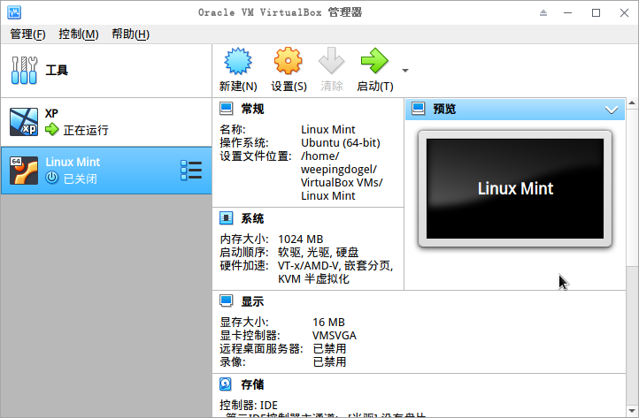The width and height of the screenshot is (639, 418).
Task: Open the window menu in title bar
Action: [12, 12]
